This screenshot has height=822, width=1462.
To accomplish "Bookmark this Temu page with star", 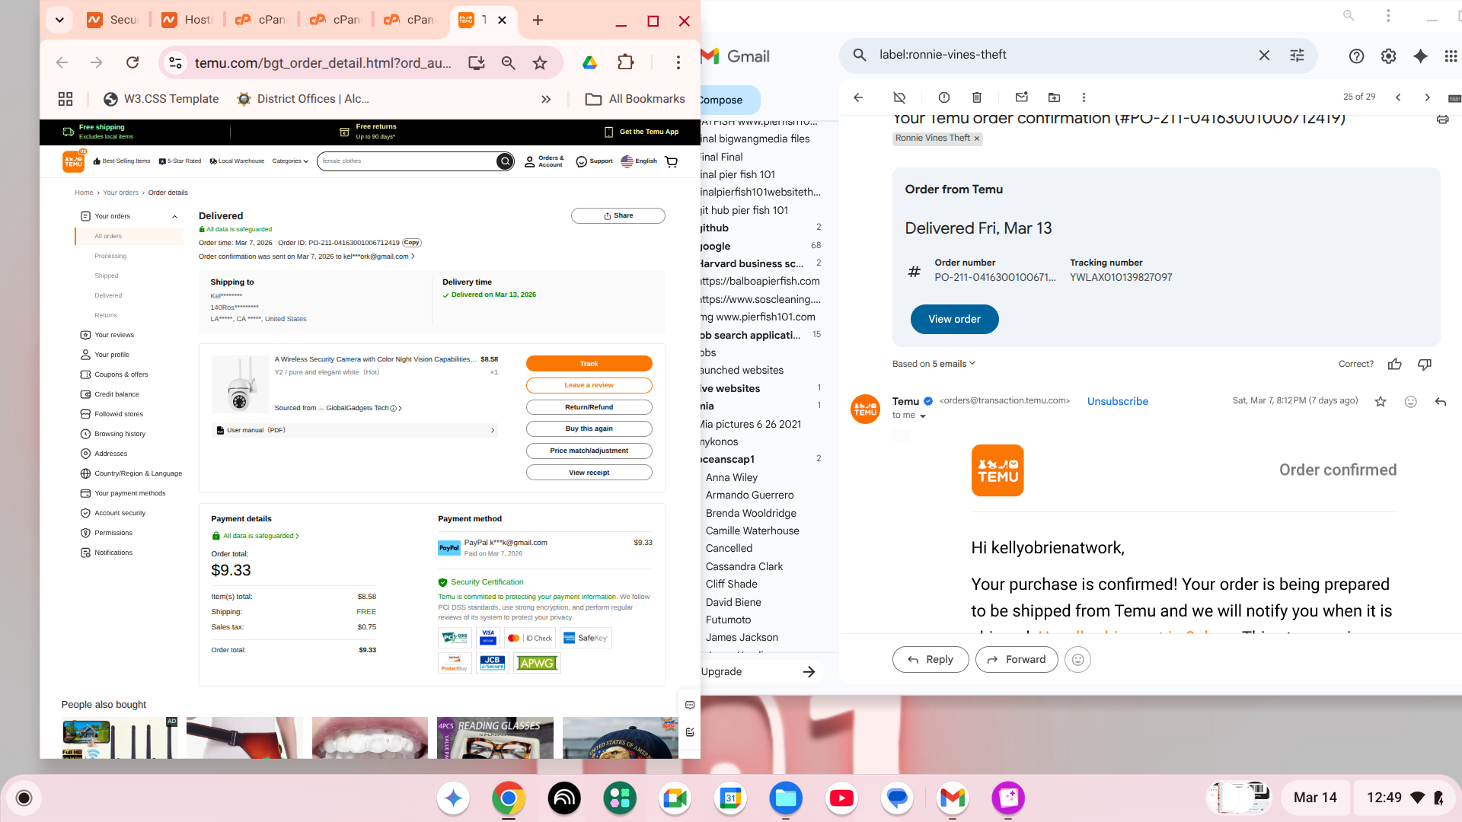I will 540,63.
